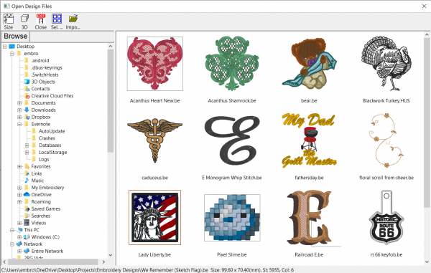The height and width of the screenshot is (273, 431).
Task: Click the Music note icon in tree
Action: 27,181
